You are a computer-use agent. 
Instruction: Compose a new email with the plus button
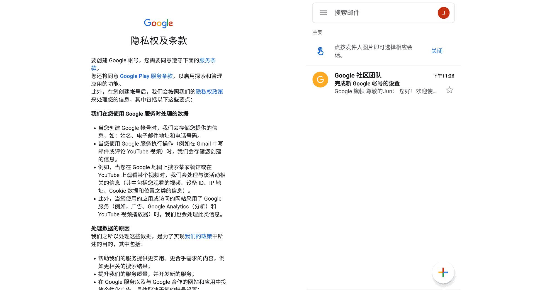(444, 273)
